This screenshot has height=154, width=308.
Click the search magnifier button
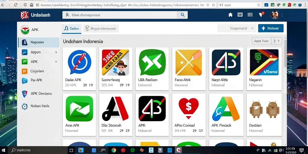(x=183, y=15)
